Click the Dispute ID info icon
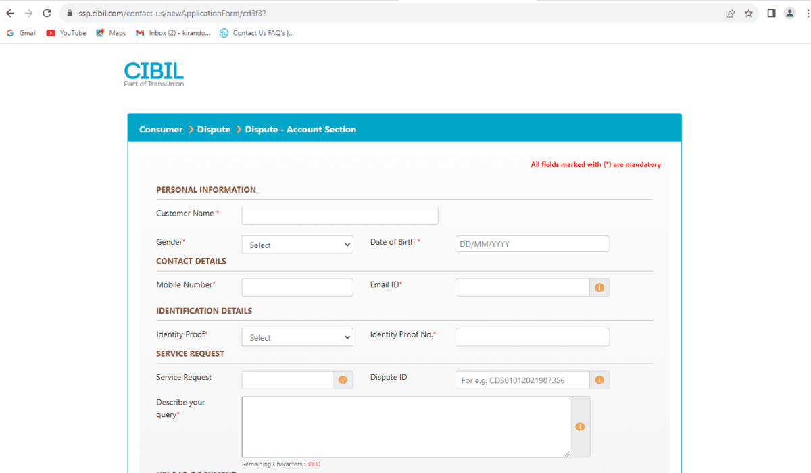The height and width of the screenshot is (473, 811). tap(599, 380)
